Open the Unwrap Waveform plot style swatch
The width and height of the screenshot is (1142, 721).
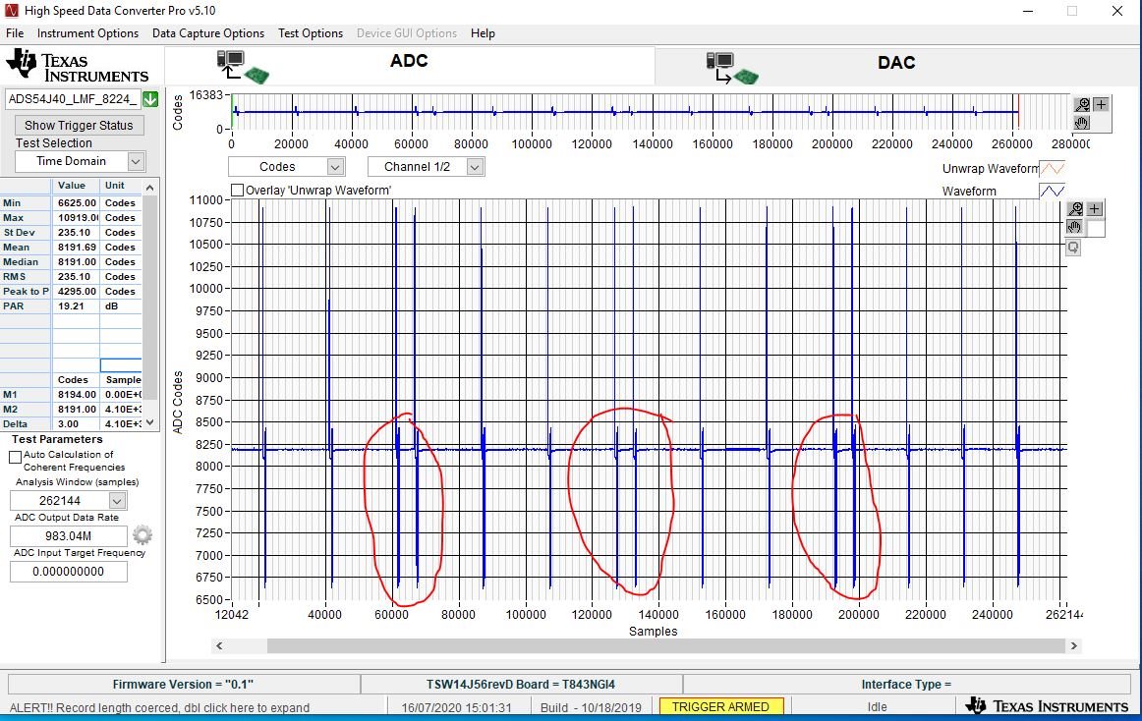1052,169
